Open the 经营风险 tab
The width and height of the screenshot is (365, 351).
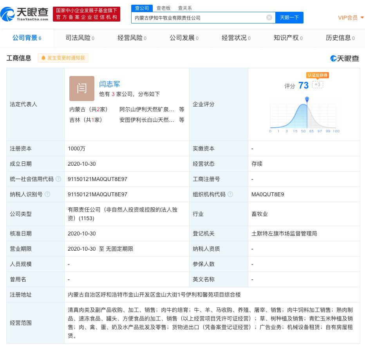pos(132,38)
